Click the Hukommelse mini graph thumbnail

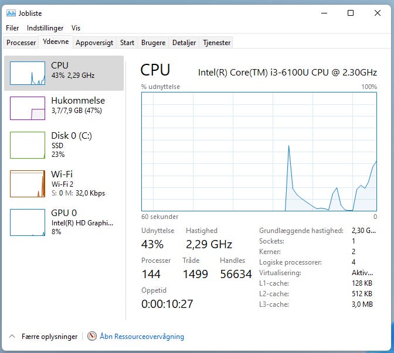pyautogui.click(x=28, y=108)
